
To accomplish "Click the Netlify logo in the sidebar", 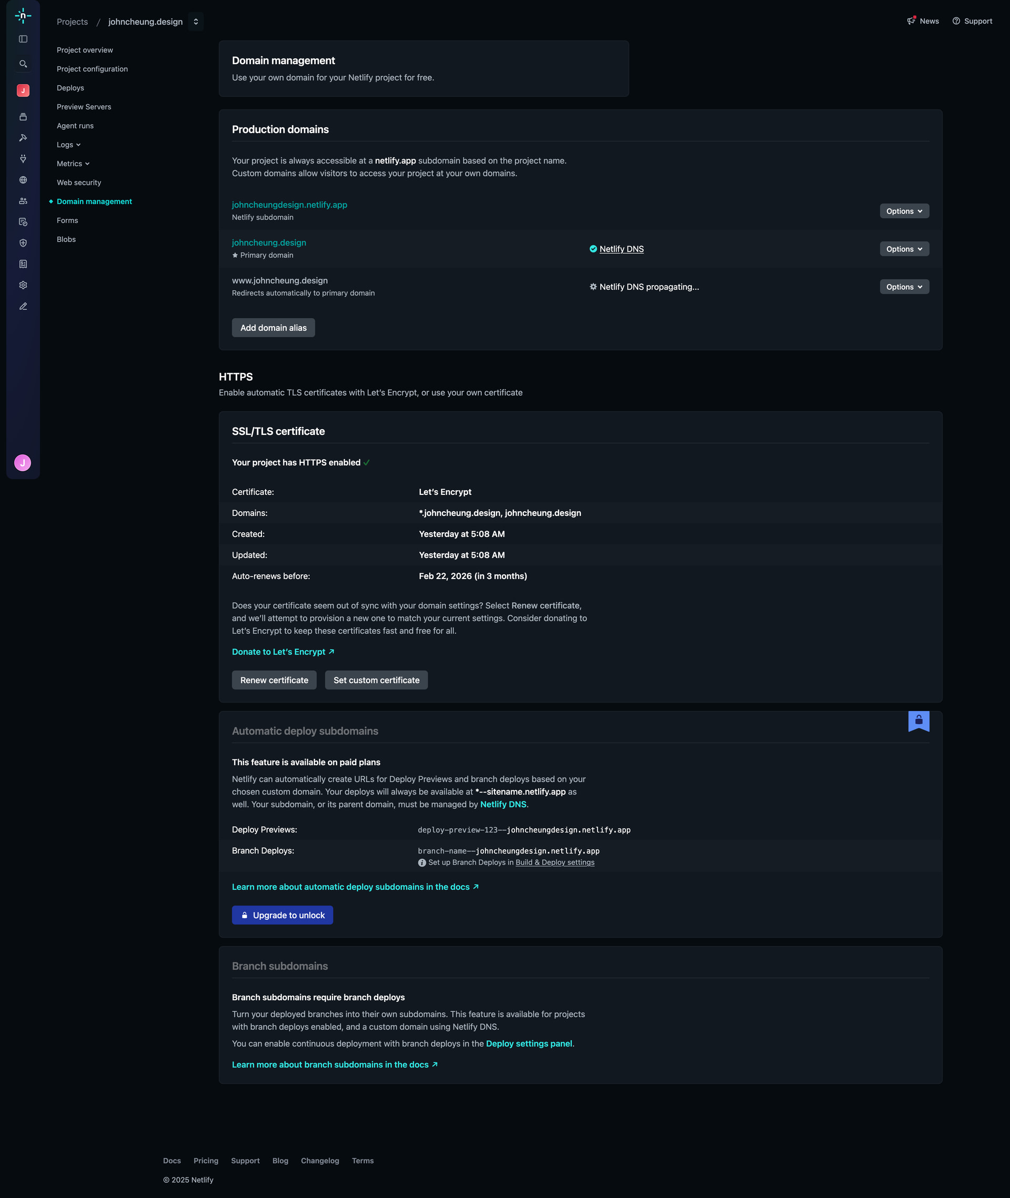I will (23, 15).
